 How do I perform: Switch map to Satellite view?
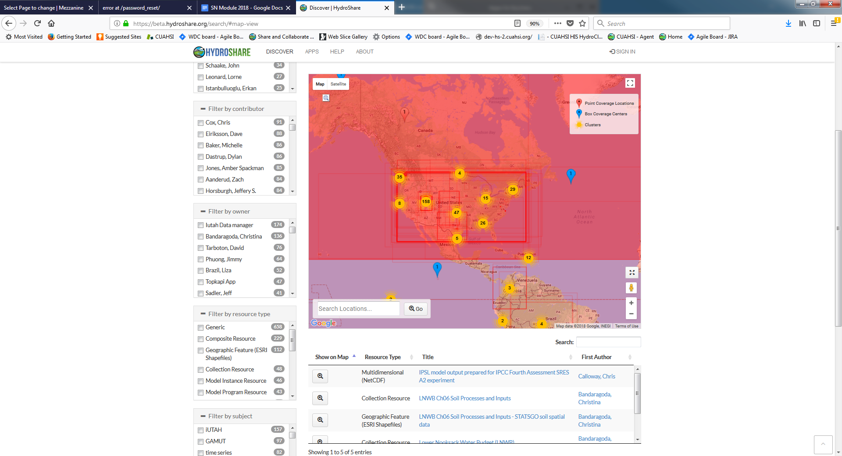pos(338,84)
